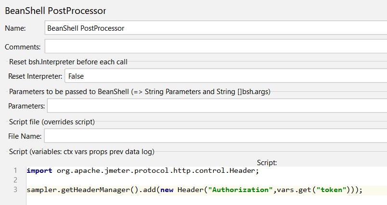Click the Name input field
This screenshot has width=387, height=205.
point(215,28)
